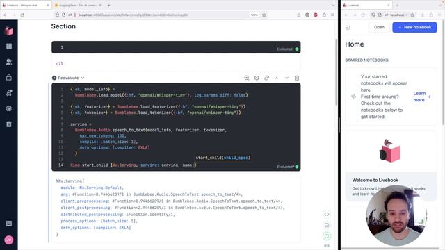Image resolution: width=445 pixels, height=250 pixels.
Task: Move the cell down with the arrow
Action: pyautogui.click(x=286, y=78)
